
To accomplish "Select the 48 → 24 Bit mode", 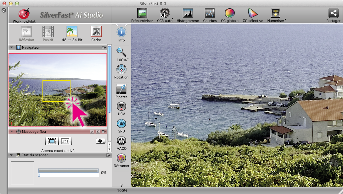I will coord(72,32).
